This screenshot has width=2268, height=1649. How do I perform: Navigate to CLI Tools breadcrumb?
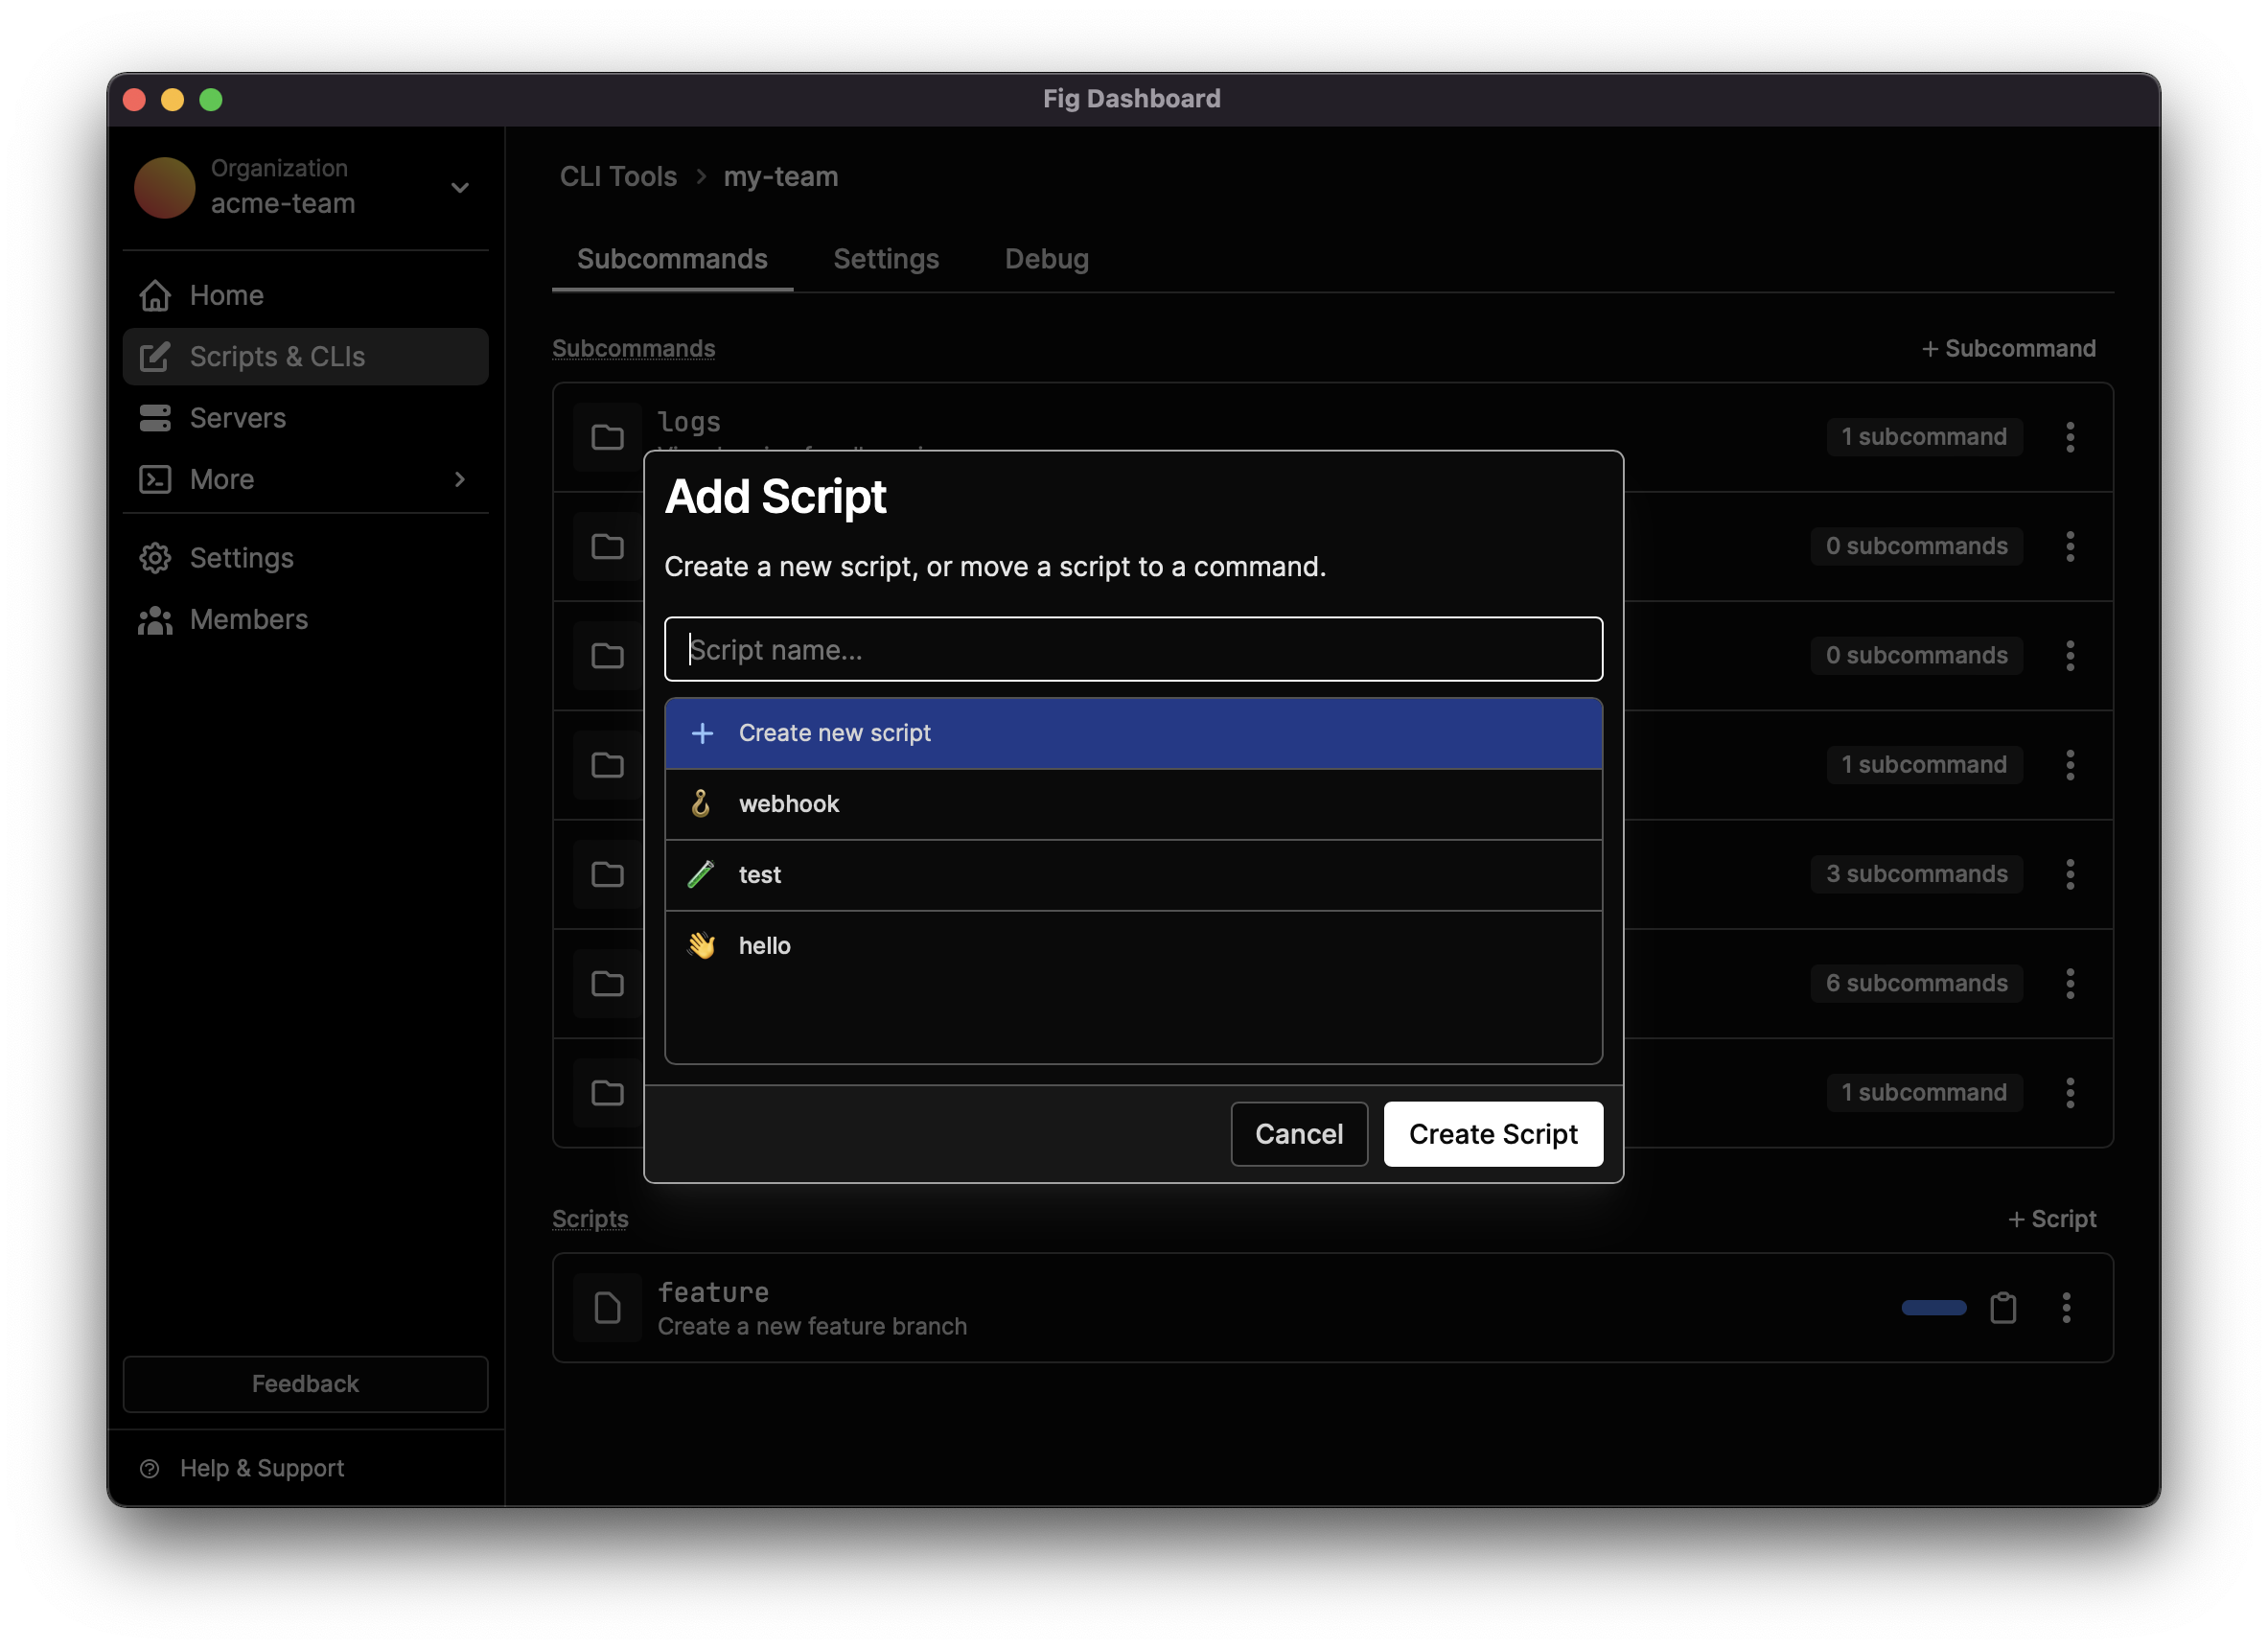click(x=618, y=177)
